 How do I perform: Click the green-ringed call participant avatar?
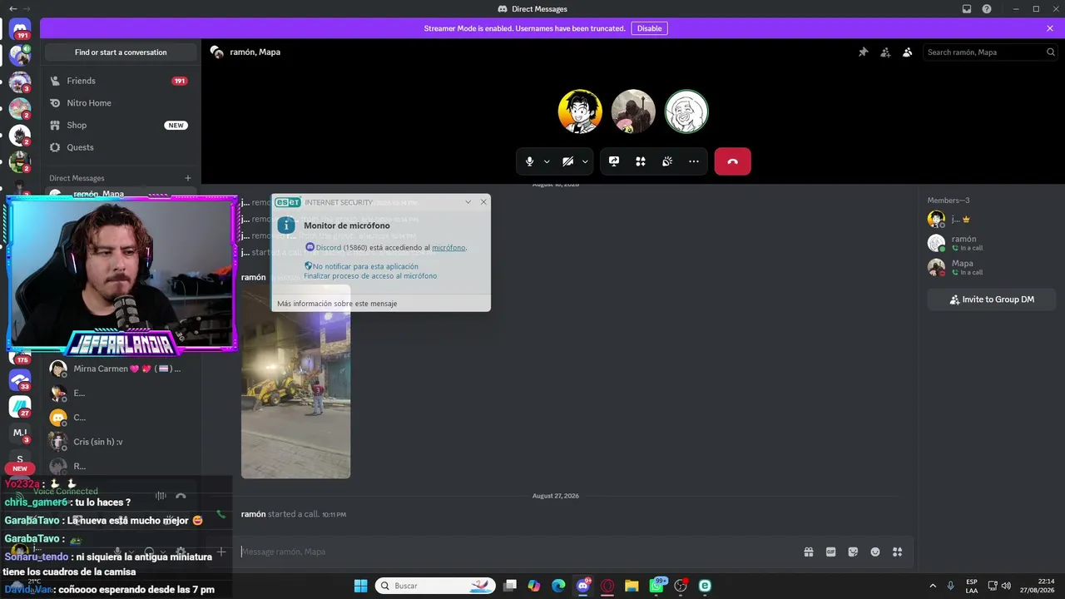click(x=686, y=111)
